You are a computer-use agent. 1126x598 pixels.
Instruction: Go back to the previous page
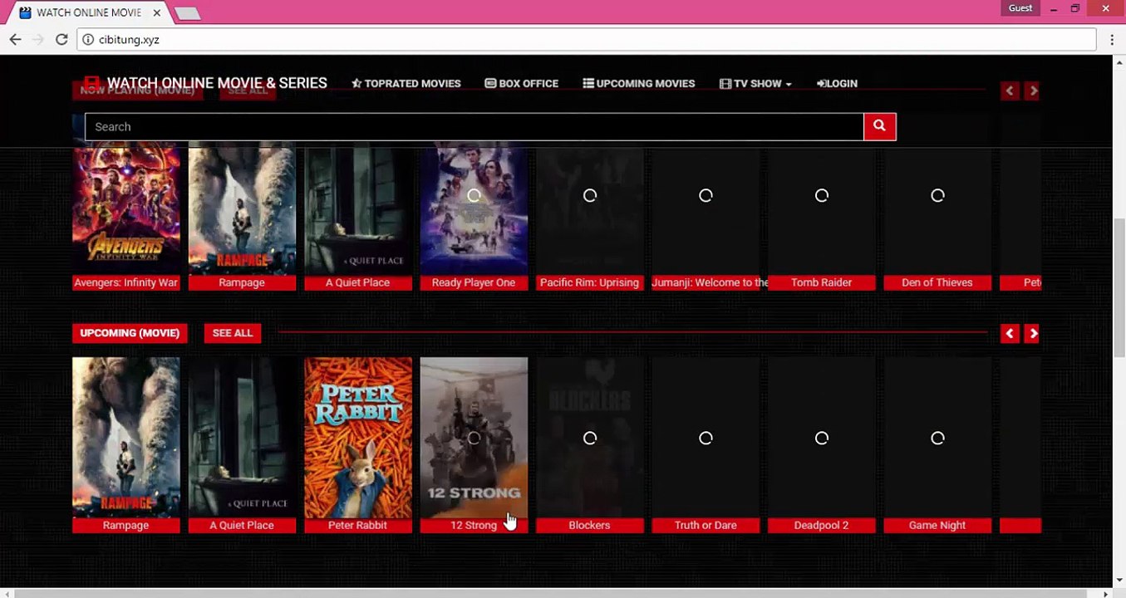pyautogui.click(x=15, y=39)
